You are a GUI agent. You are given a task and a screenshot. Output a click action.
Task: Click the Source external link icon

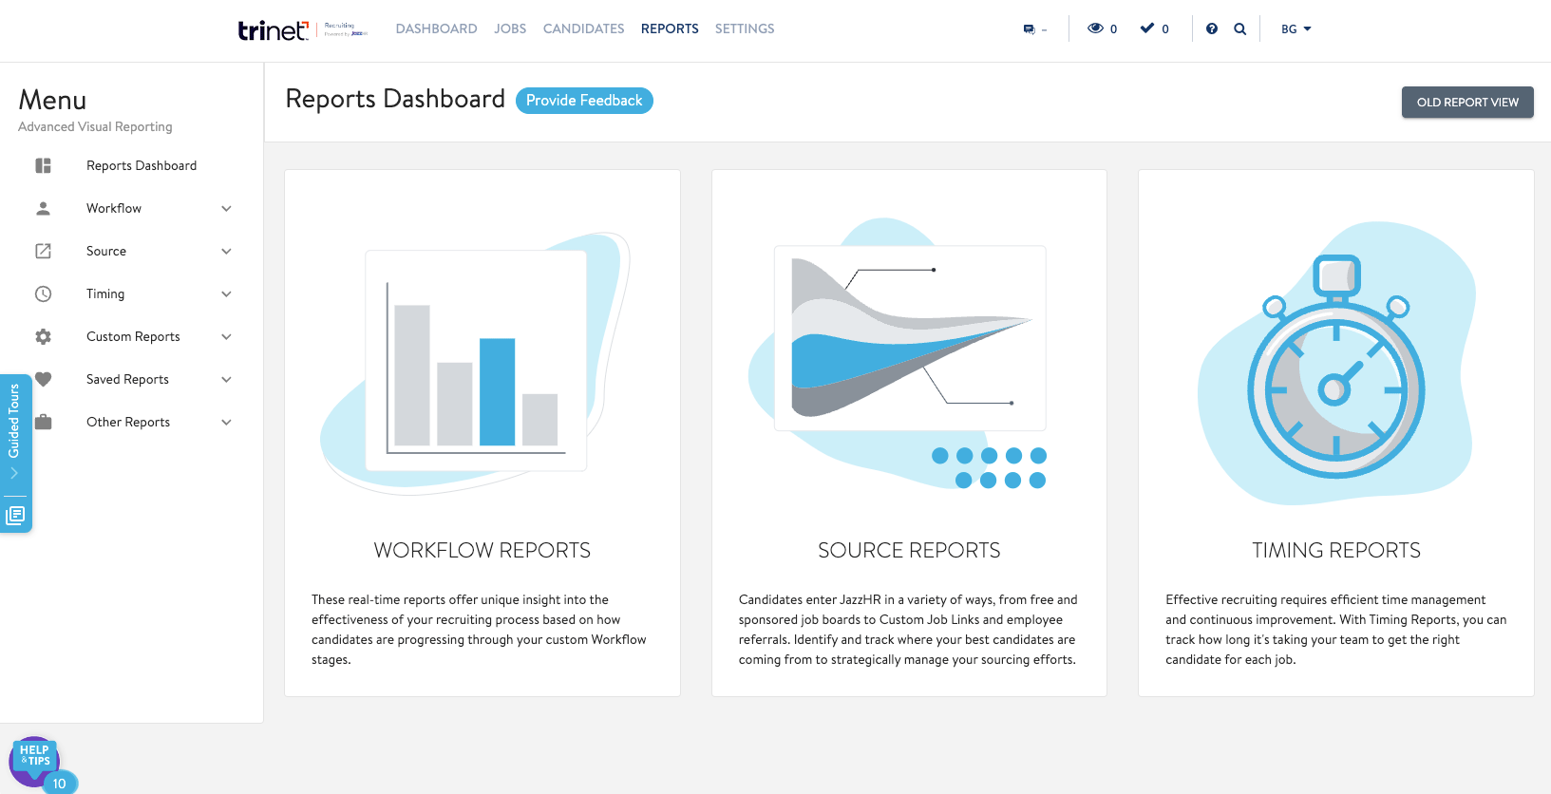[44, 251]
